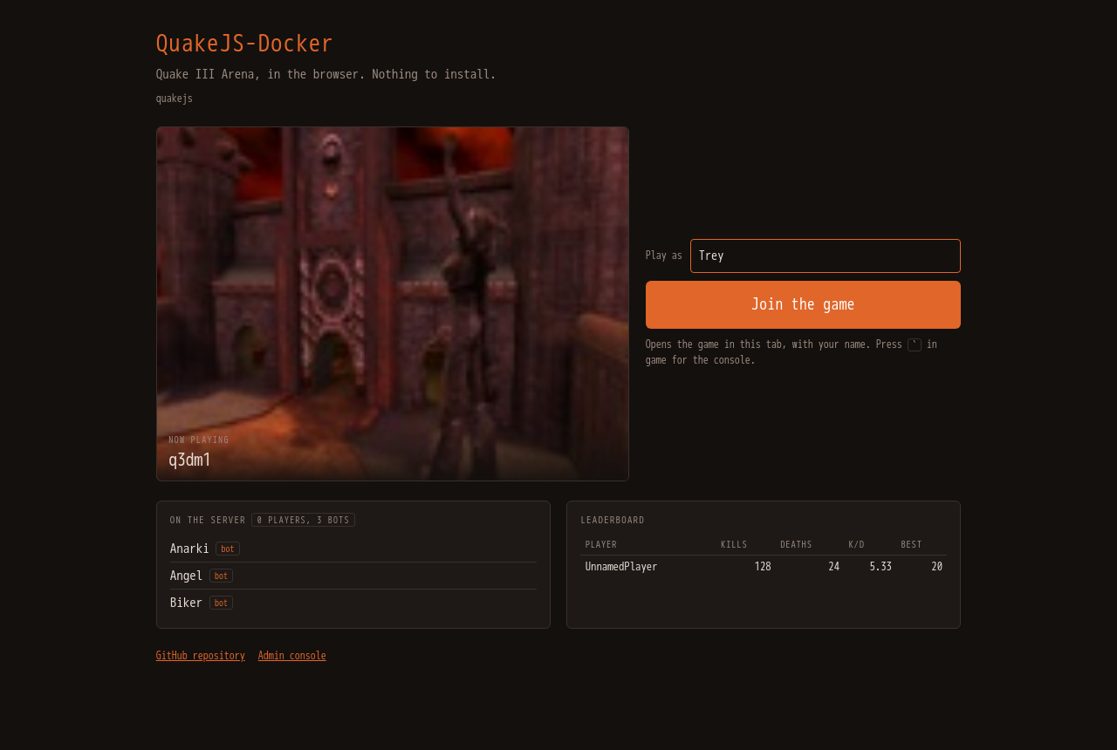Click the 'Join the game' button
This screenshot has width=1117, height=750.
click(803, 304)
